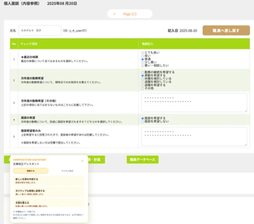Select 勤務の継続を希望する option
The image size is (254, 224).
[x=143, y=72]
